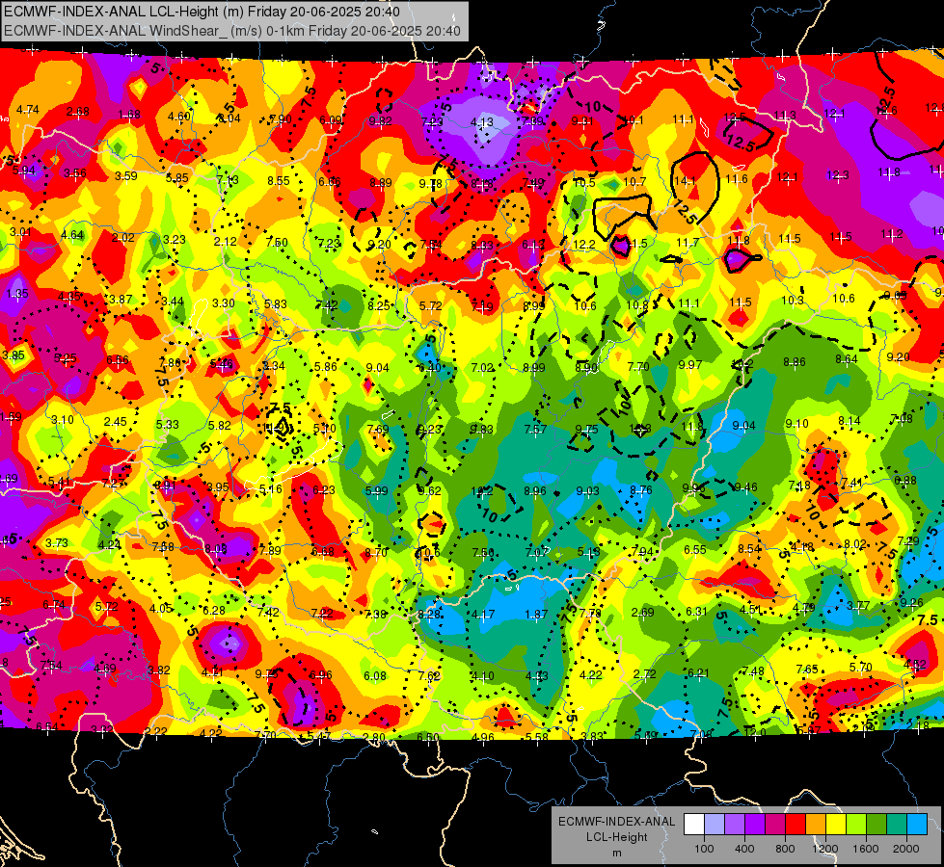Click the map value 2.69
944x867 pixels.
[x=642, y=613]
